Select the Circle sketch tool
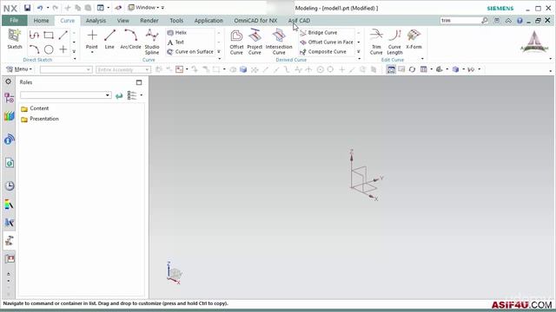The width and height of the screenshot is (556, 312). (x=49, y=49)
